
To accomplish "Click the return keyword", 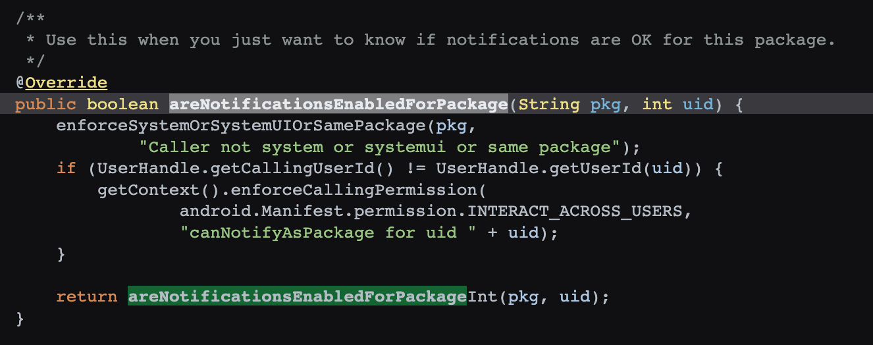I will [x=87, y=297].
